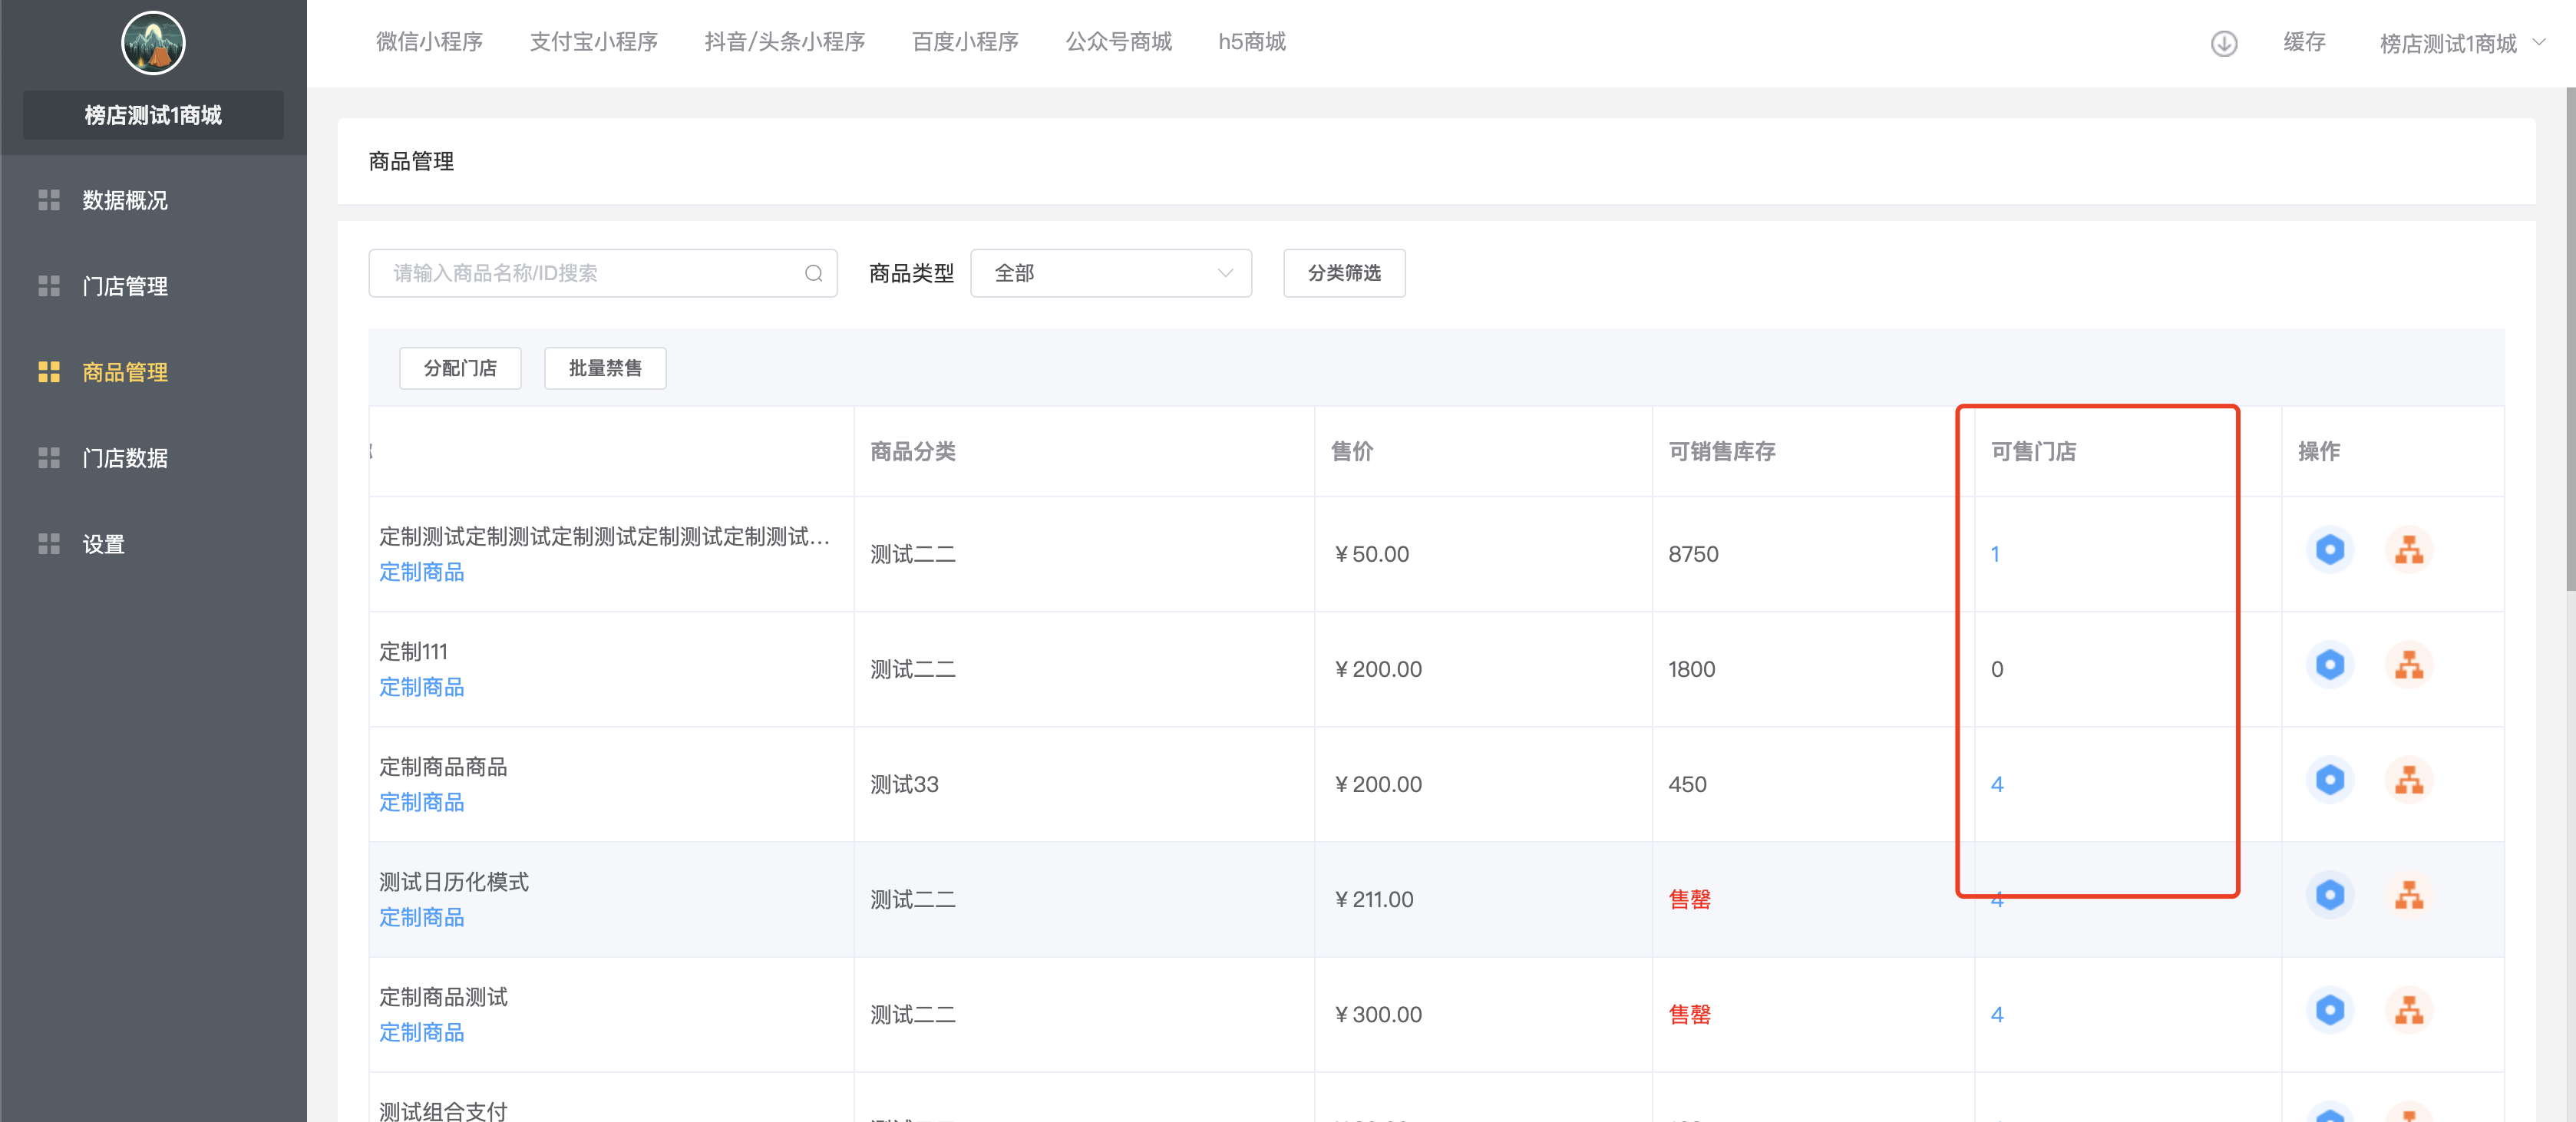The width and height of the screenshot is (2576, 1122).
Task: Click blue hexagon icon for 定制商品测试 row
Action: (x=2329, y=1010)
